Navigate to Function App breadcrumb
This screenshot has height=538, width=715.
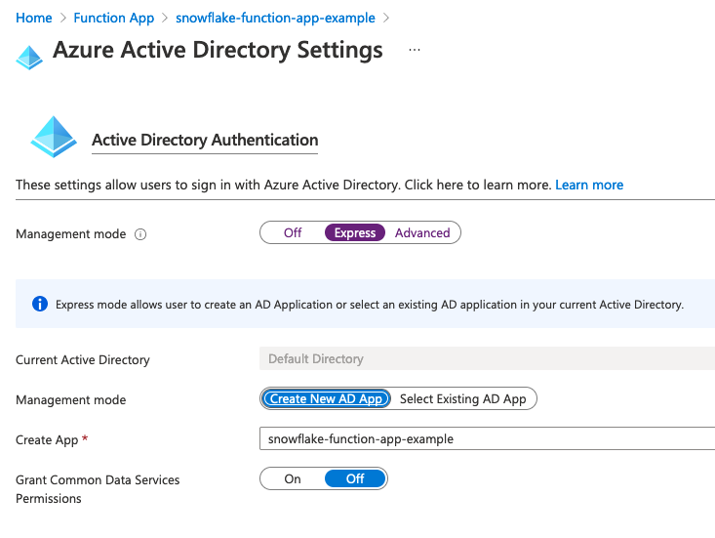pos(114,18)
